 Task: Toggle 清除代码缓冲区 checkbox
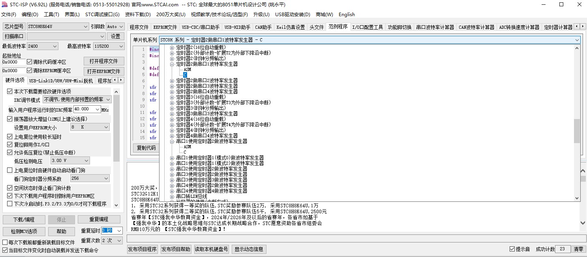29,62
